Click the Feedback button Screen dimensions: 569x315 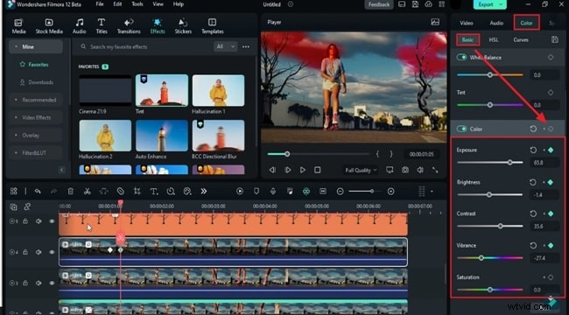[x=379, y=4]
